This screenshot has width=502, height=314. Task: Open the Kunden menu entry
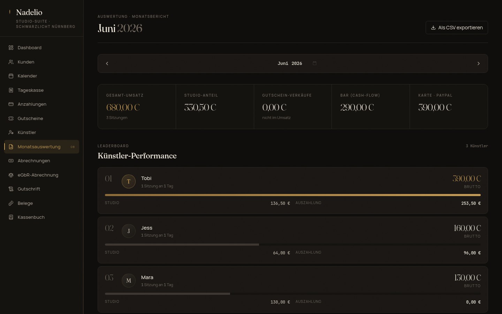click(x=41, y=62)
